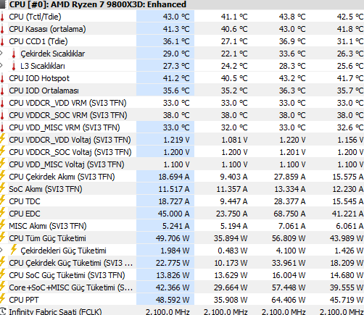Select the CPU EDC label
This screenshot has width=364, height=315.
point(25,214)
